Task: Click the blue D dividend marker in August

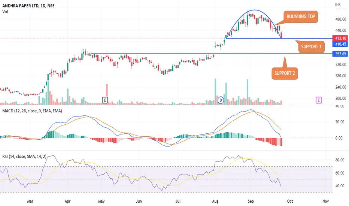Action: [221, 100]
